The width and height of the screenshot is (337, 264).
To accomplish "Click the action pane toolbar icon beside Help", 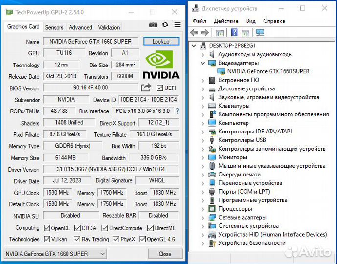I will coord(246,33).
